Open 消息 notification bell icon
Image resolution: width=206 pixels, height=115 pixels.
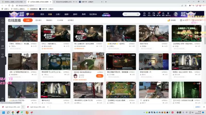click(x=163, y=14)
